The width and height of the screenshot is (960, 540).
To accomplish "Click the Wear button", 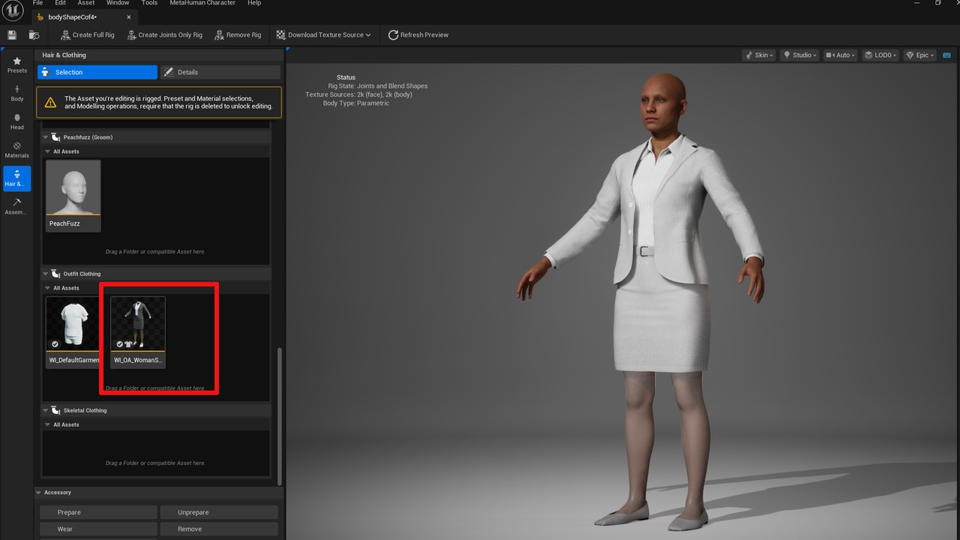I will (98, 529).
